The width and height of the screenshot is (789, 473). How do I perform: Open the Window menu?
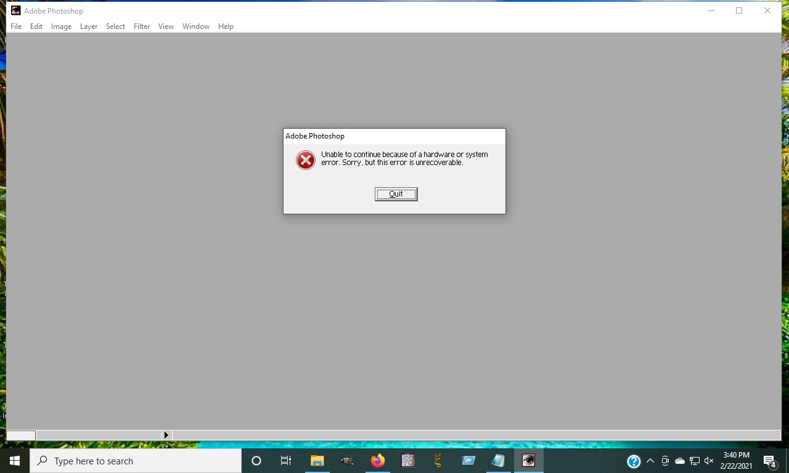click(196, 26)
